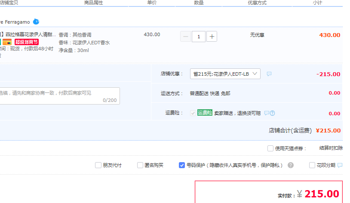The width and height of the screenshot is (350, 203).
Task: Open the help question mark for 运费险
Action: (272, 113)
